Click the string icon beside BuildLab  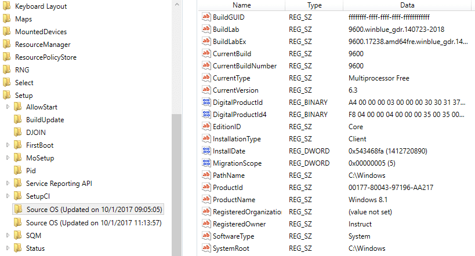pos(206,29)
